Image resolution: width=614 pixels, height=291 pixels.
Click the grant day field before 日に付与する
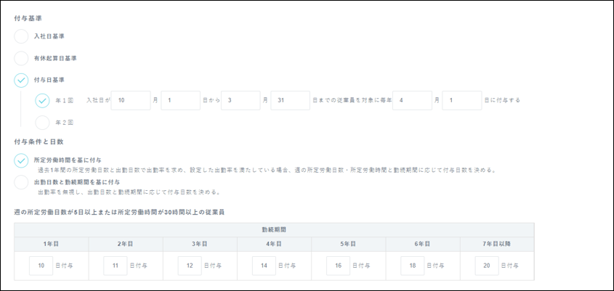[x=461, y=100]
